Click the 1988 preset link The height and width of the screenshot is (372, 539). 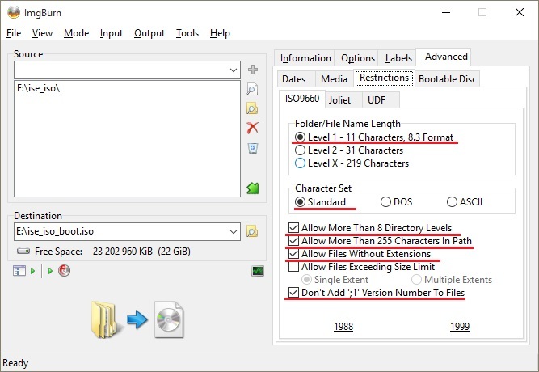[x=343, y=326]
